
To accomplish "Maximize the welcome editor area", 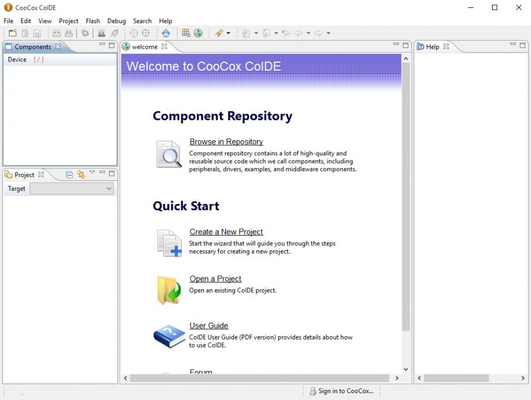I will coord(406,45).
